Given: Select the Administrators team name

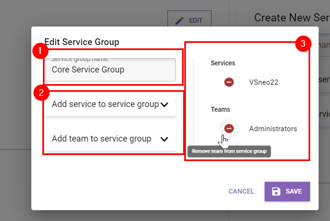Looking at the screenshot, I should click(273, 129).
